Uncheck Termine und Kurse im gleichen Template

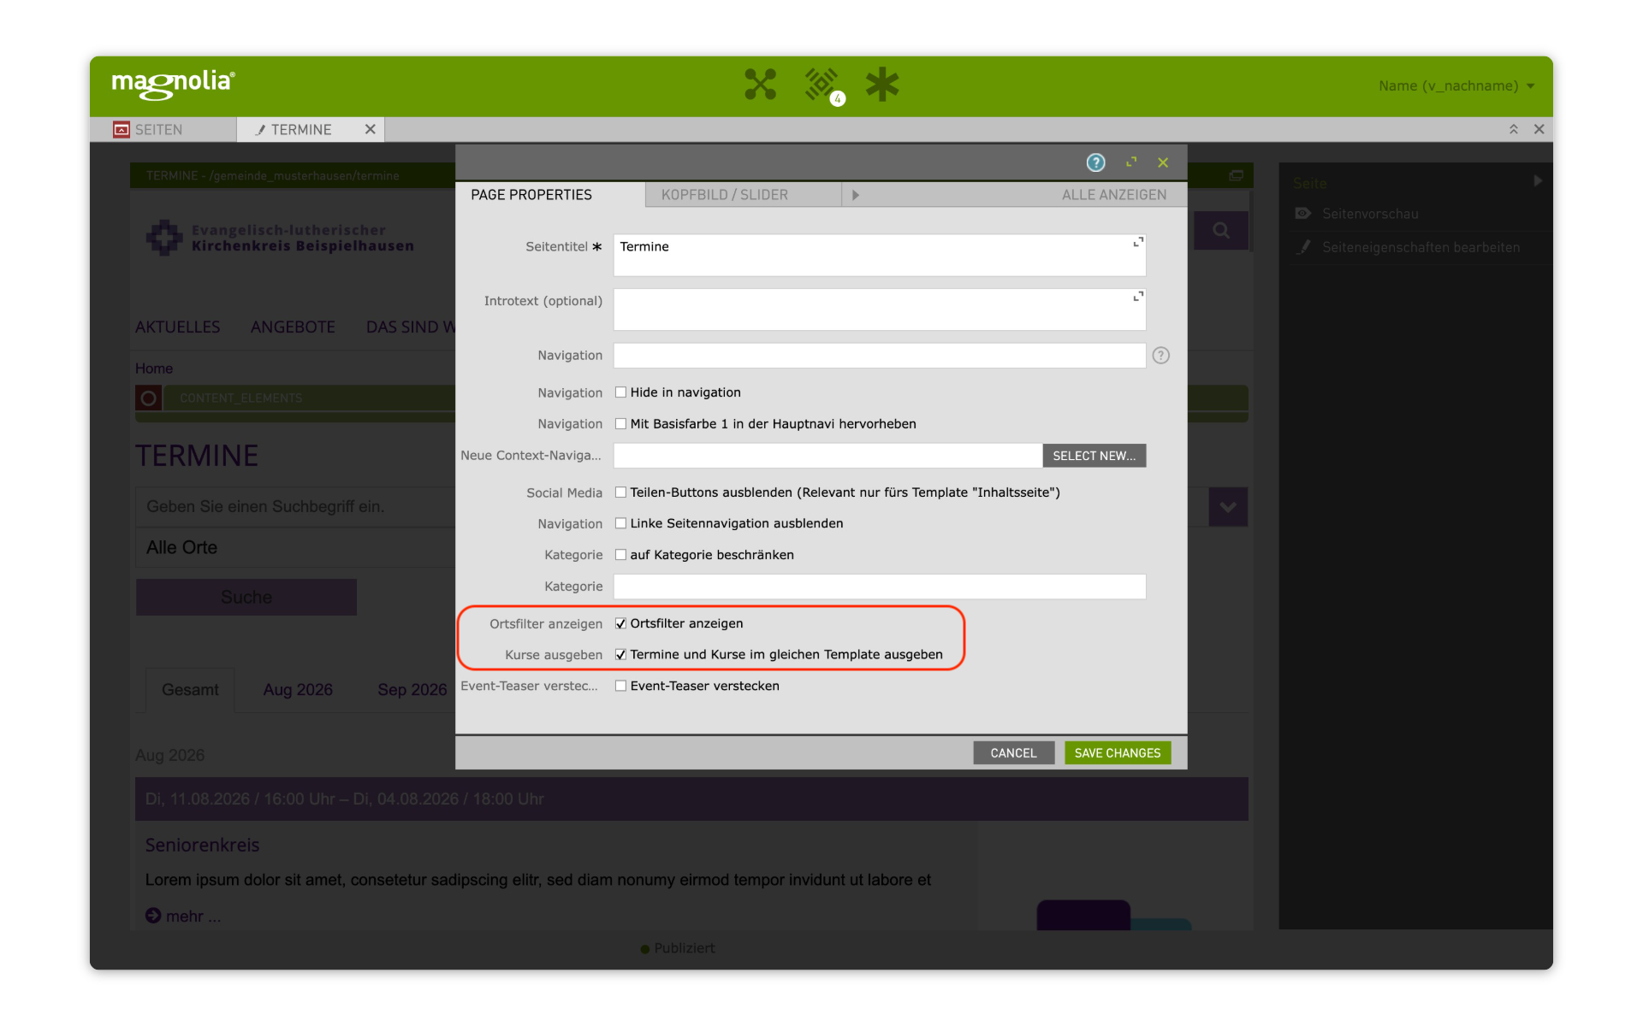620,655
